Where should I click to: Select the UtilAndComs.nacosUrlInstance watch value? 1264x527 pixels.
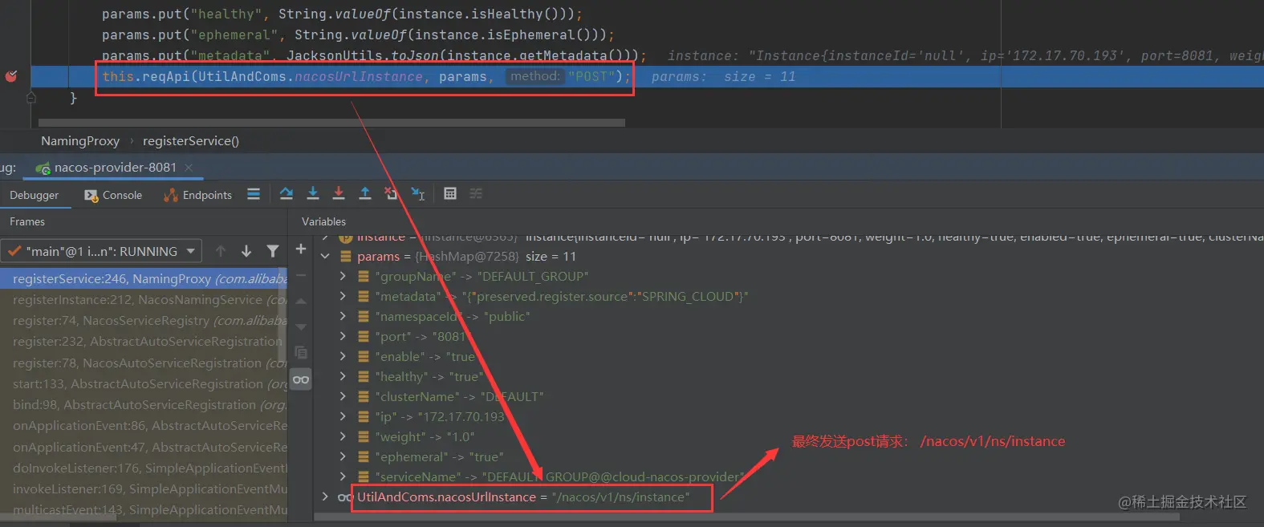[x=620, y=497]
